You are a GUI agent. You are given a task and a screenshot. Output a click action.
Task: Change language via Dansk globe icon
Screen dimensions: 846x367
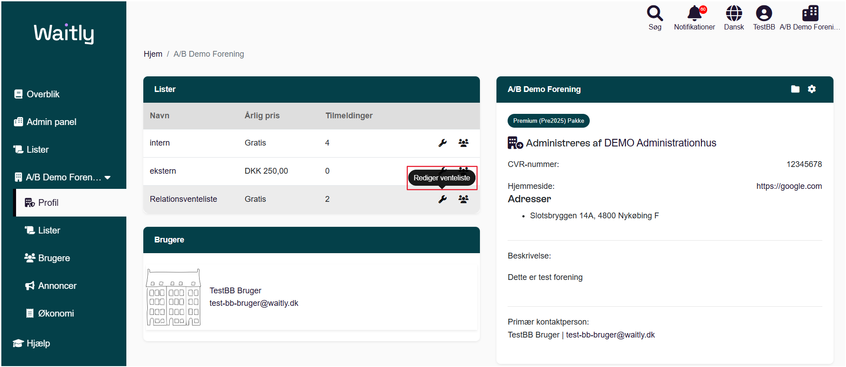point(733,13)
